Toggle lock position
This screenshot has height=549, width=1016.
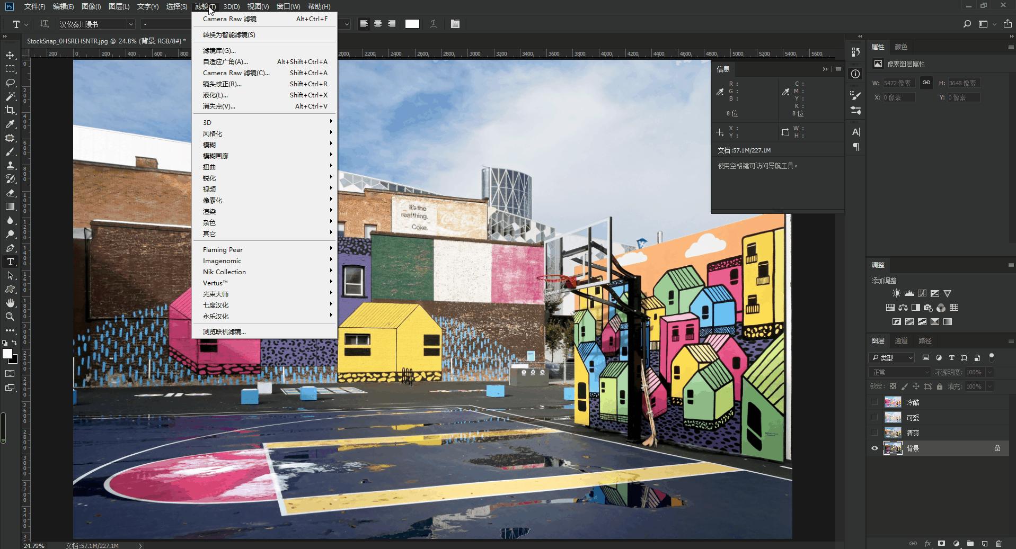[916, 386]
